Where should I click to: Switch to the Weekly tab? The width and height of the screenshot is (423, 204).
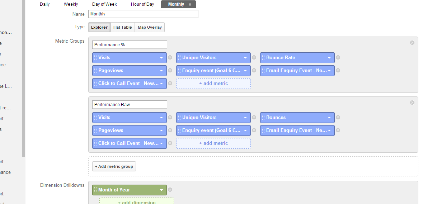click(x=71, y=4)
